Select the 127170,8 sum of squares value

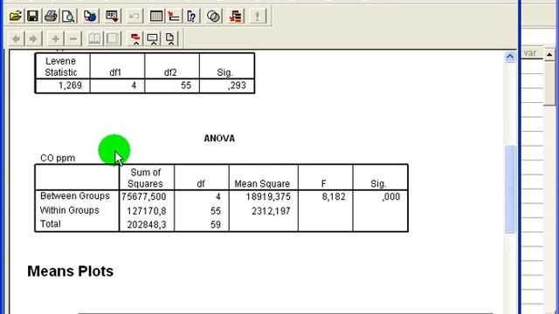tap(147, 211)
